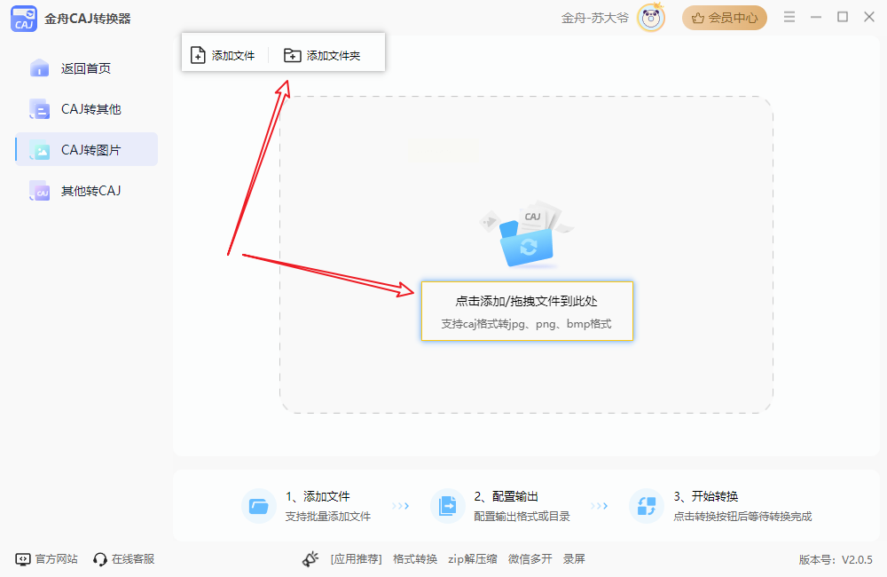Click the 金舟CAJ转换器 app logo icon

[24, 19]
